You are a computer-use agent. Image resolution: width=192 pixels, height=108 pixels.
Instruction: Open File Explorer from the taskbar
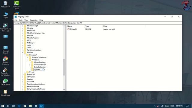point(31,106)
